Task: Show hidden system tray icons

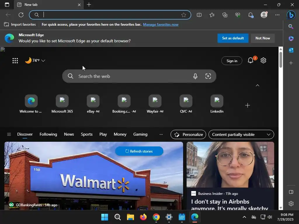Action: pyautogui.click(x=244, y=217)
